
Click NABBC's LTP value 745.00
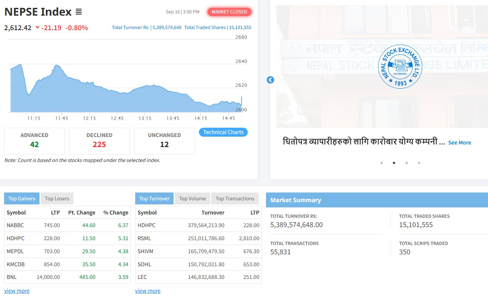(x=52, y=225)
